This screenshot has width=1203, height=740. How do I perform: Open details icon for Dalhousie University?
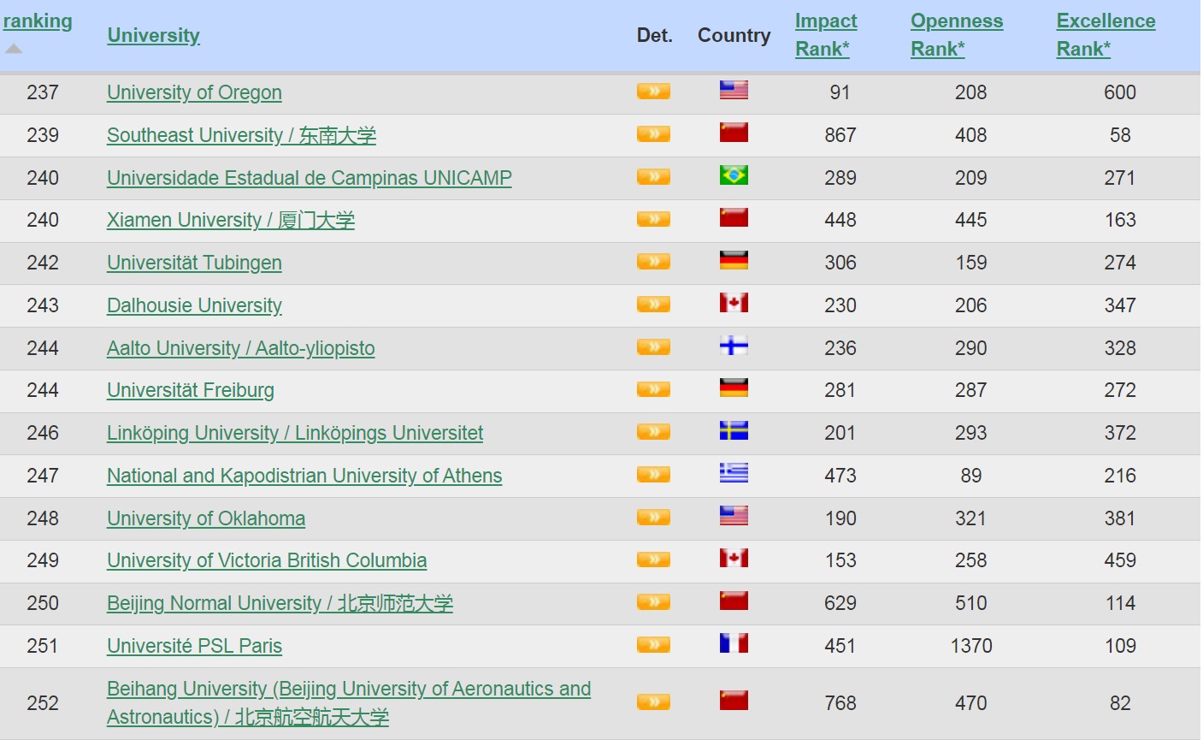click(x=653, y=304)
